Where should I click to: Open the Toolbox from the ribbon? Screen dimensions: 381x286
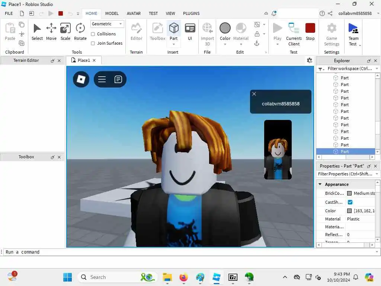[x=157, y=32]
